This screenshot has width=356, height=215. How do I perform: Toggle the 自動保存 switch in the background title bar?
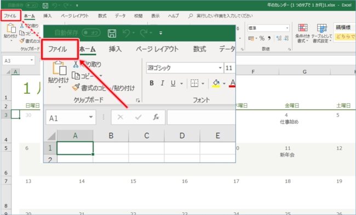(x=32, y=5)
